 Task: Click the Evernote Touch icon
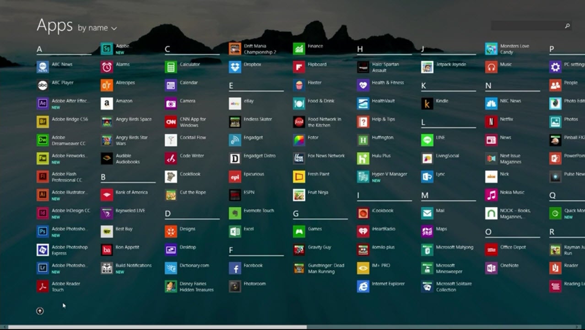235,213
